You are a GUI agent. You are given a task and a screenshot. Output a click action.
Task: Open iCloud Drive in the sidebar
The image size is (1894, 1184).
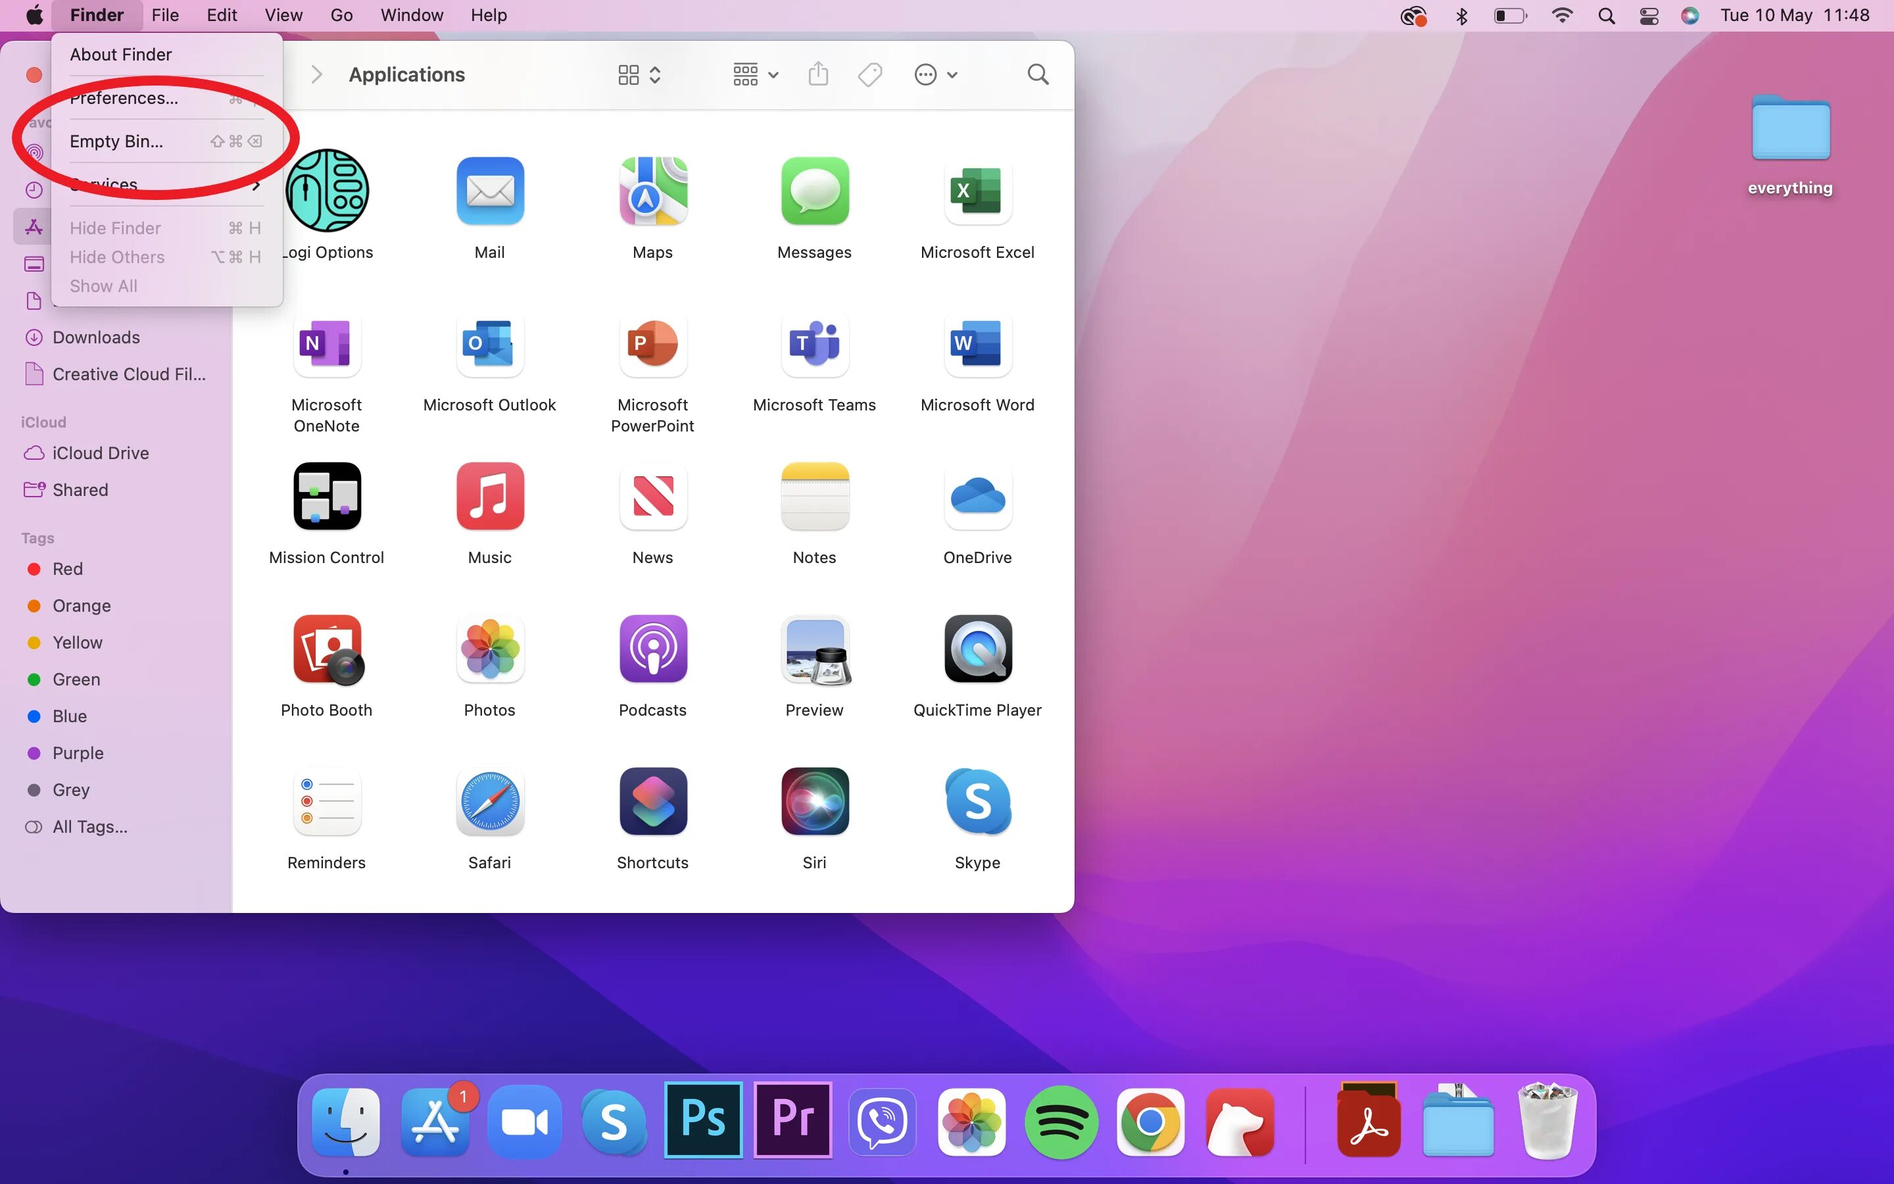[x=100, y=453]
